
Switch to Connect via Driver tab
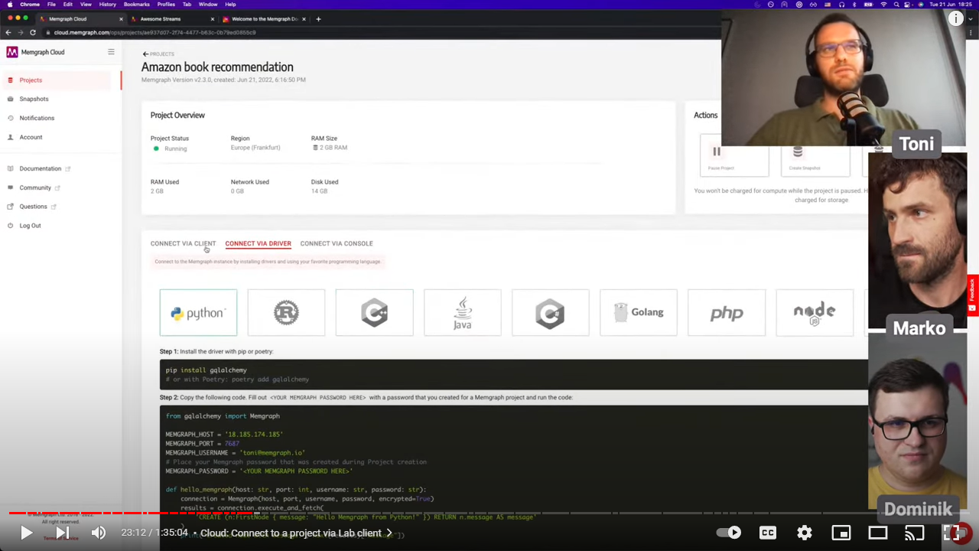click(x=258, y=243)
